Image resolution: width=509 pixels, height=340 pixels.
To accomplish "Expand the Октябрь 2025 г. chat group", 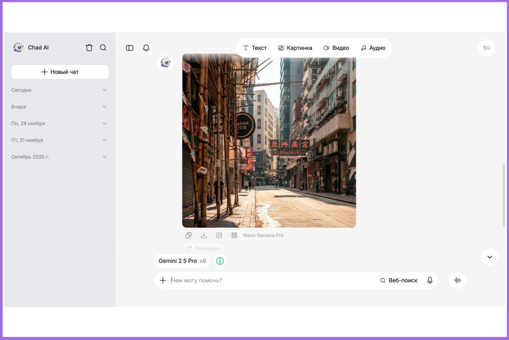I will click(60, 157).
